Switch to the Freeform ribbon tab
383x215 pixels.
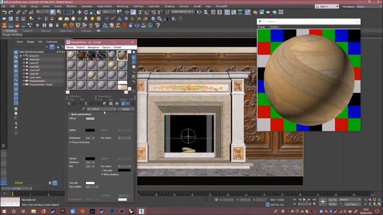28,31
